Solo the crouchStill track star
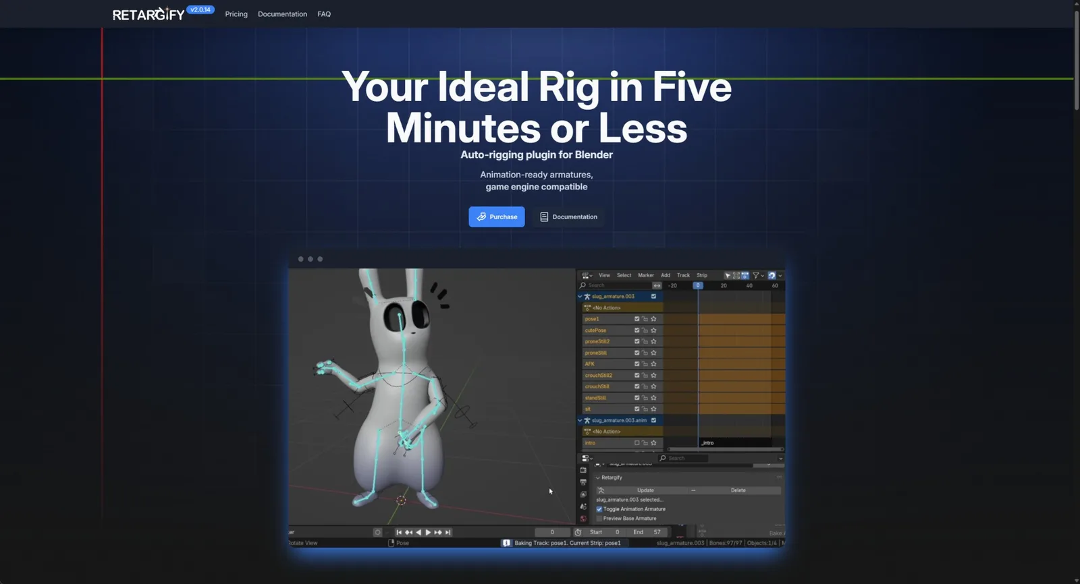Image resolution: width=1080 pixels, height=584 pixels. coord(653,386)
